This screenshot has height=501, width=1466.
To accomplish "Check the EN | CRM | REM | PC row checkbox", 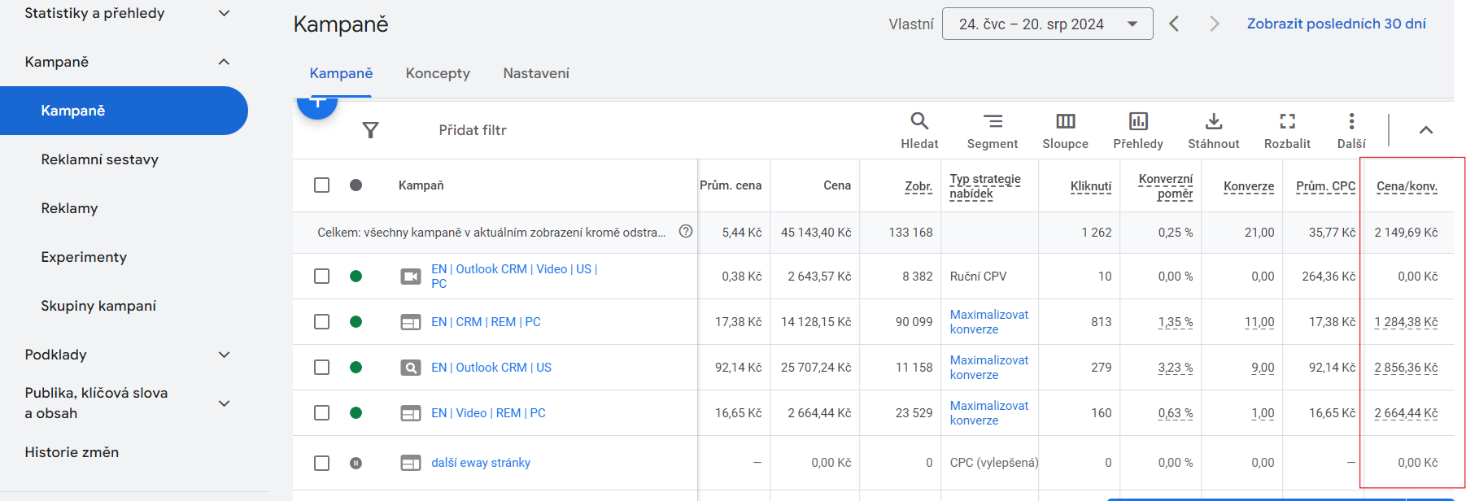I will (x=322, y=322).
